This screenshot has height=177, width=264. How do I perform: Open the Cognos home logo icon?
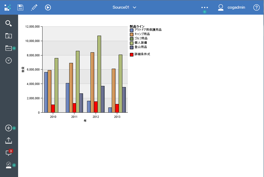click(7, 7)
